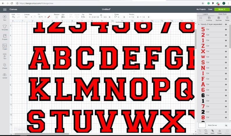Screen dimensions: 231x136
Task: Click the Height stepper arrows
Action: pyautogui.click(x=109, y=17)
